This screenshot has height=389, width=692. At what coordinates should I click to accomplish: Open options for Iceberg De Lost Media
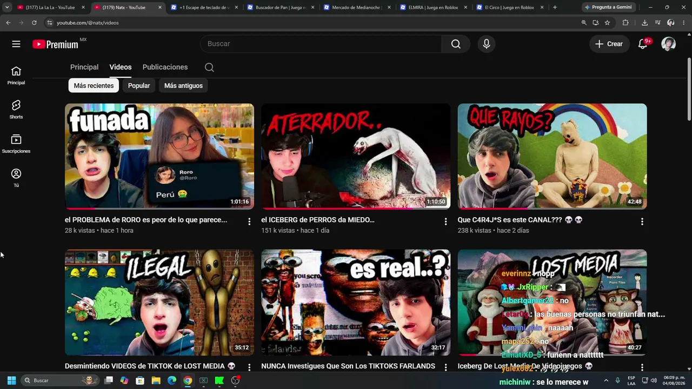642,367
